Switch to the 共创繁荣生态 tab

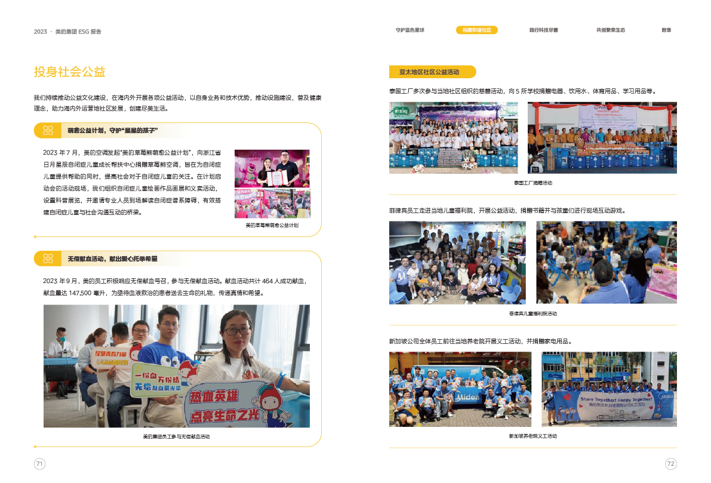pos(610,30)
